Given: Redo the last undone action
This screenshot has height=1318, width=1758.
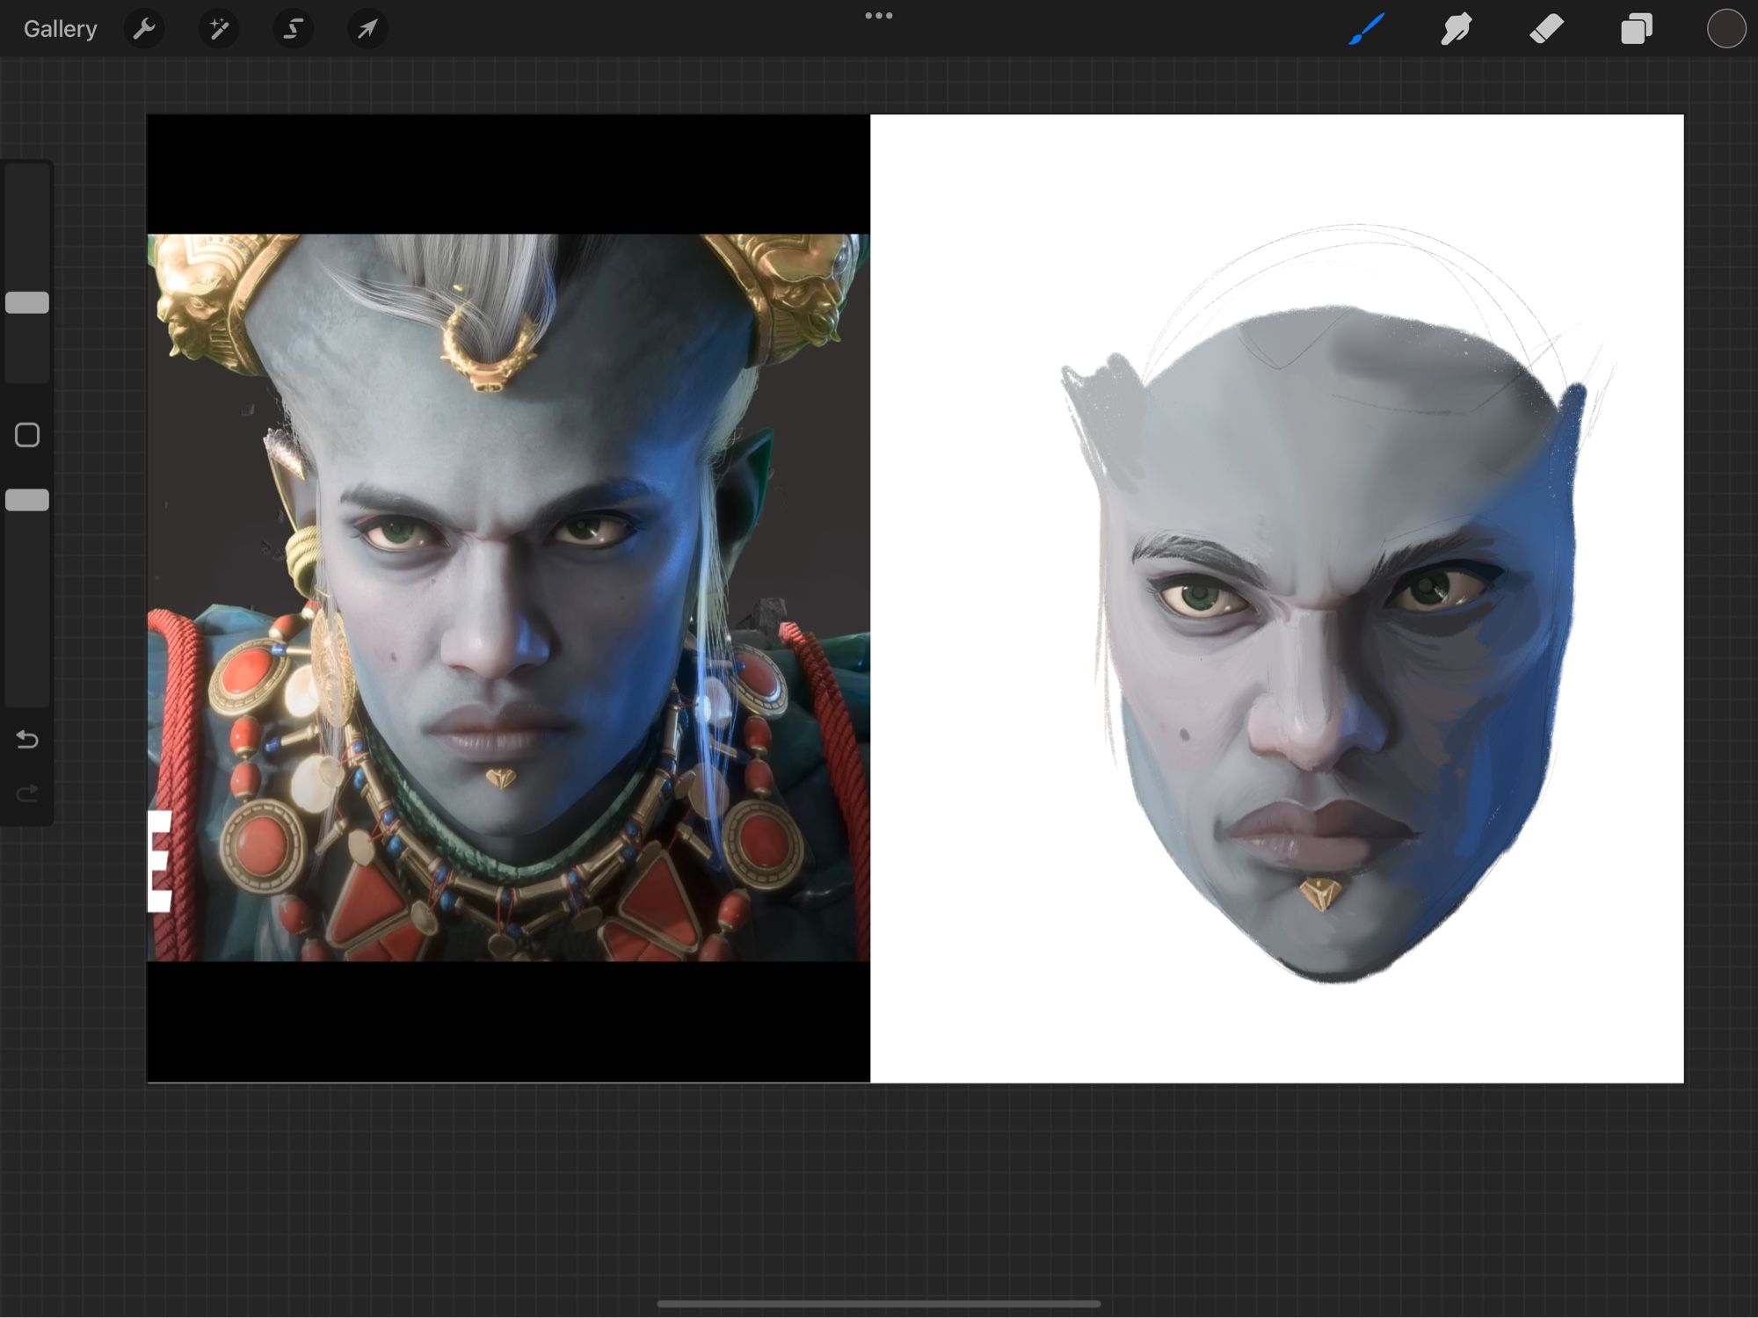Looking at the screenshot, I should pos(27,794).
